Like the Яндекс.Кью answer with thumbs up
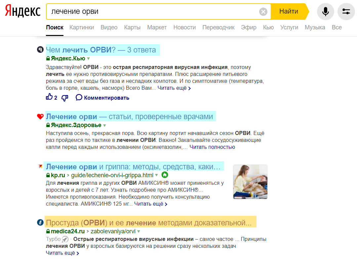This screenshot has width=357, height=262. (x=49, y=97)
